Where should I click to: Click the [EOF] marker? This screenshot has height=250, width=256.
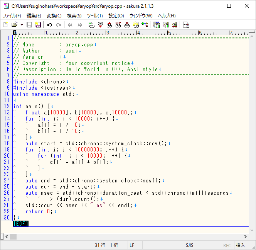[x=21, y=224]
